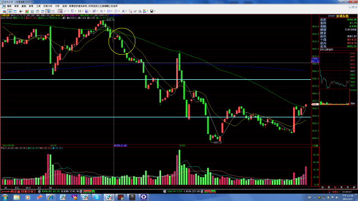Open the 檢視 (View) menu
This screenshot has height=201, width=358.
pyautogui.click(x=16, y=6)
